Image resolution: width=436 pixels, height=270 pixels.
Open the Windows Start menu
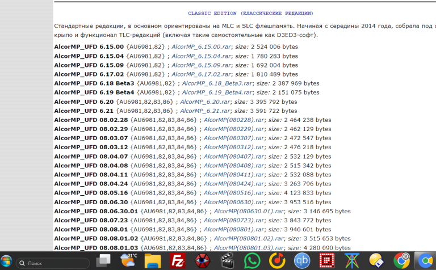tap(6, 261)
